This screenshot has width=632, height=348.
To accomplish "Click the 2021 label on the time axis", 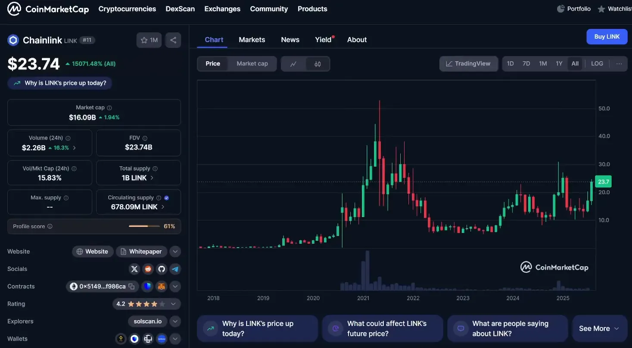I will [363, 298].
